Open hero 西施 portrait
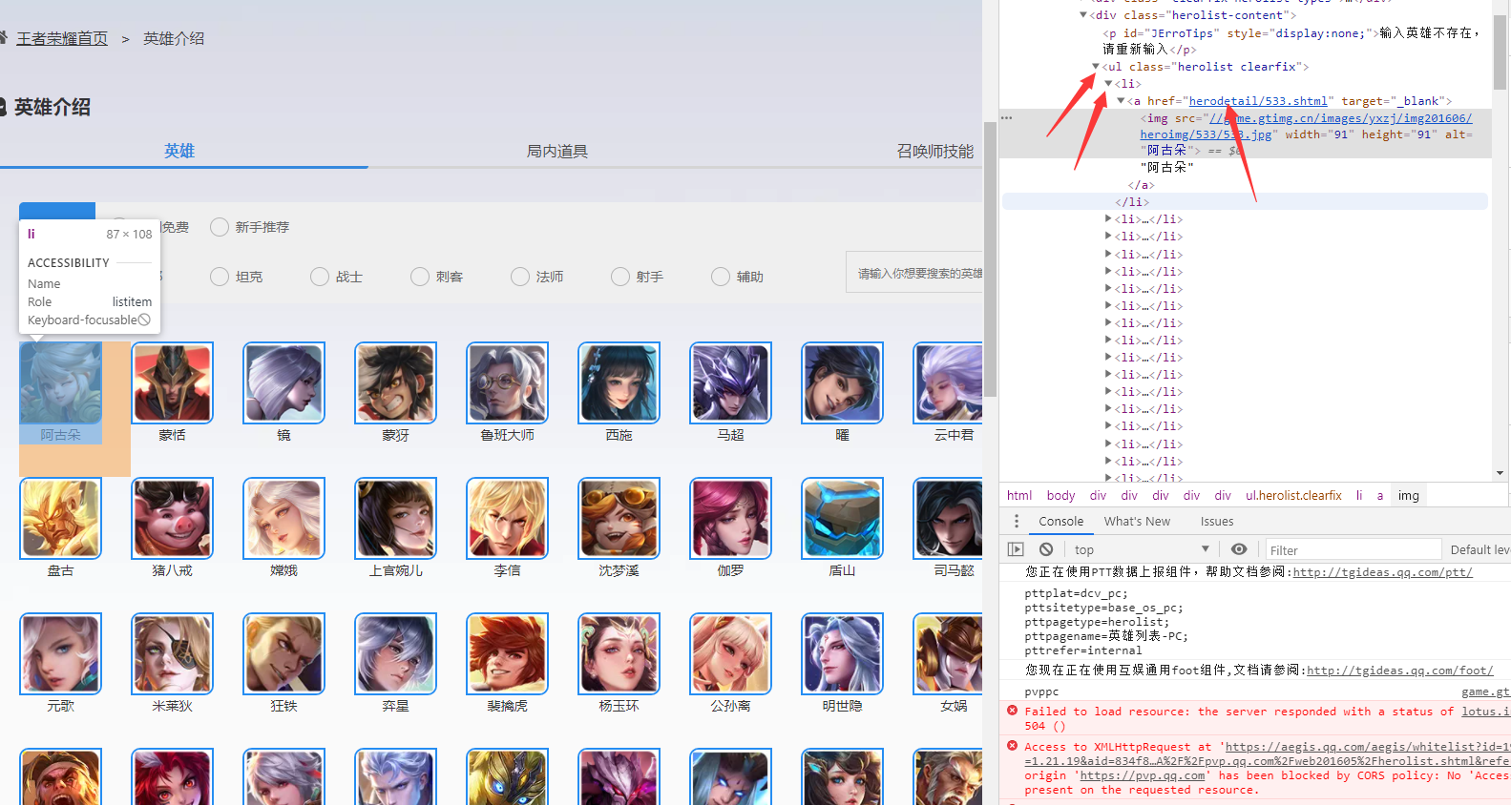 (619, 382)
